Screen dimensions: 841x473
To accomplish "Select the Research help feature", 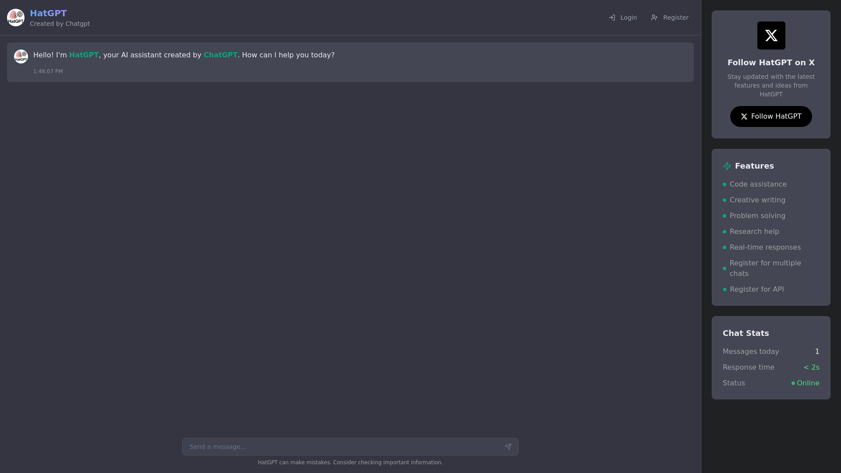I will 751,232.
